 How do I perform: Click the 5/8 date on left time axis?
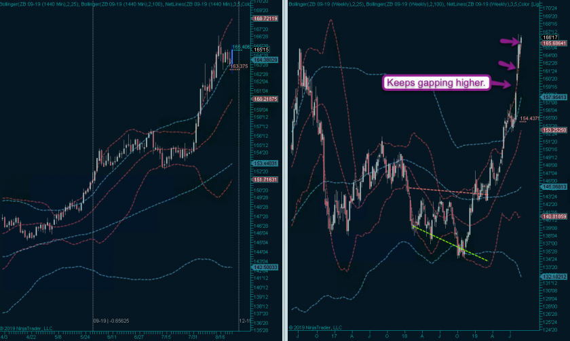pyautogui.click(x=58, y=337)
